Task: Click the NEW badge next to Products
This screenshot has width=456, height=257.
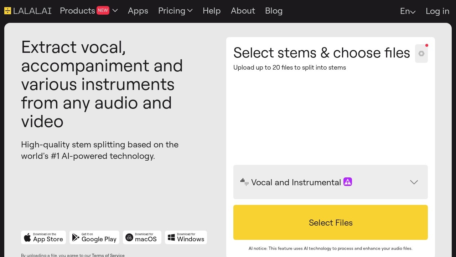Action: (x=103, y=10)
